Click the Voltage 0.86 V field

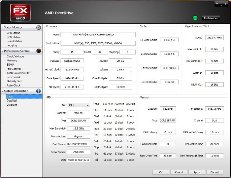[120, 69]
